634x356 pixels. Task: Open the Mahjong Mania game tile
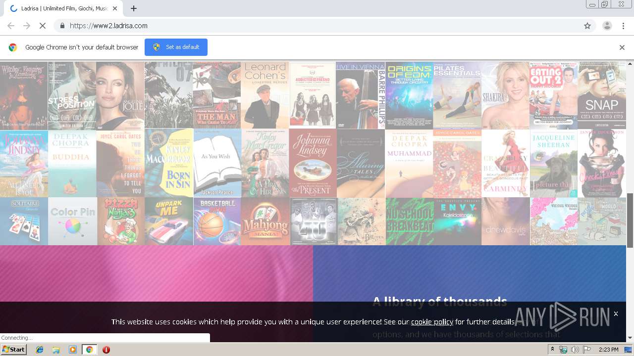265,222
